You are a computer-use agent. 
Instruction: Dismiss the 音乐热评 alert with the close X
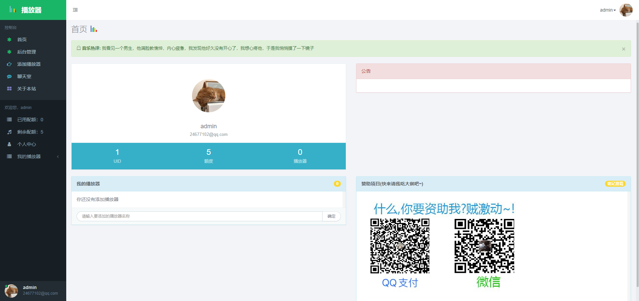point(623,49)
